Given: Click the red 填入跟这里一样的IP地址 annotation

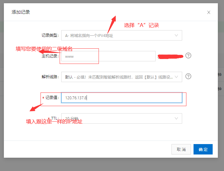Looking at the screenshot, I should (54, 122).
